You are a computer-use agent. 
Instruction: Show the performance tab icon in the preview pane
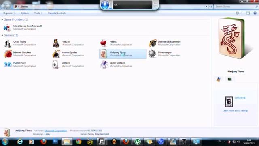click(229, 79)
